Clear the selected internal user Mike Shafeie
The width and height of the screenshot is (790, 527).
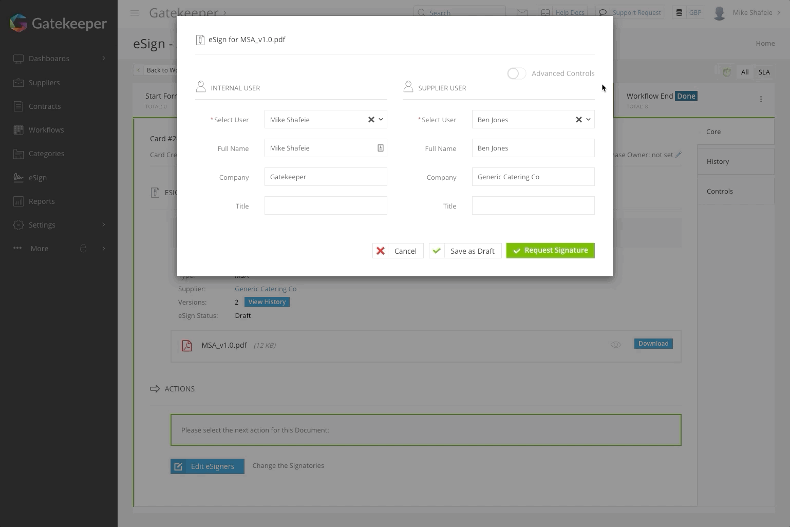(x=371, y=120)
